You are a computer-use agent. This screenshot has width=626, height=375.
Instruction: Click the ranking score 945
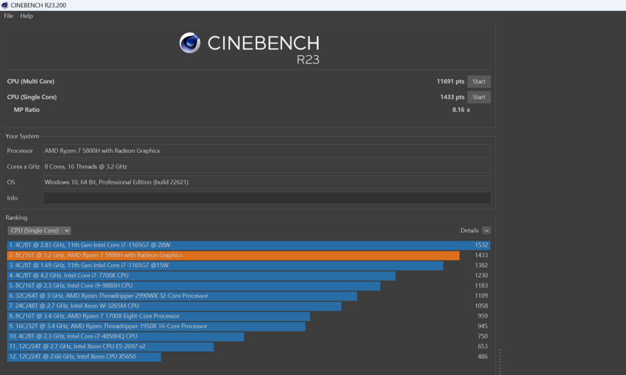(x=483, y=326)
